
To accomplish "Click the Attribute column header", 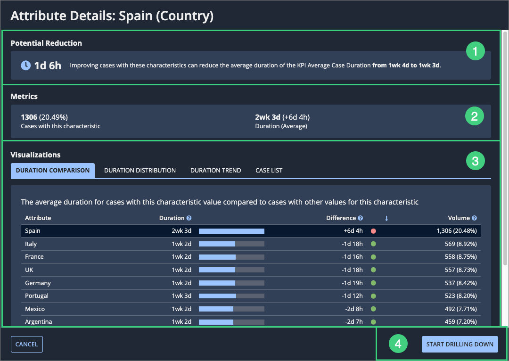I will (38, 218).
